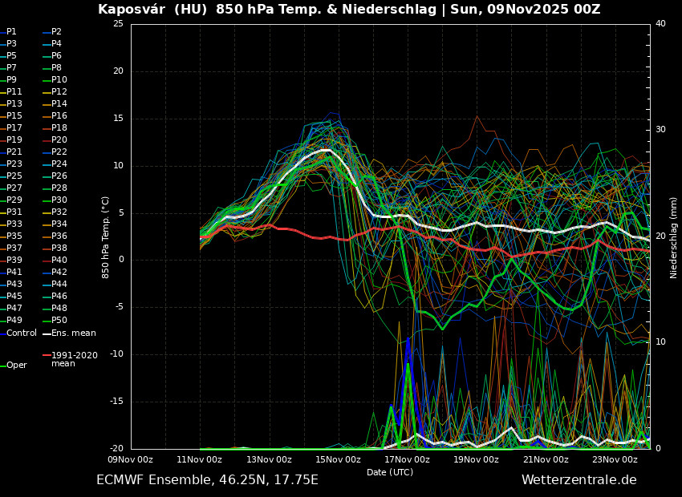Click the ECMWF Ensemble coordinates caption
The width and height of the screenshot is (682, 497).
click(207, 480)
